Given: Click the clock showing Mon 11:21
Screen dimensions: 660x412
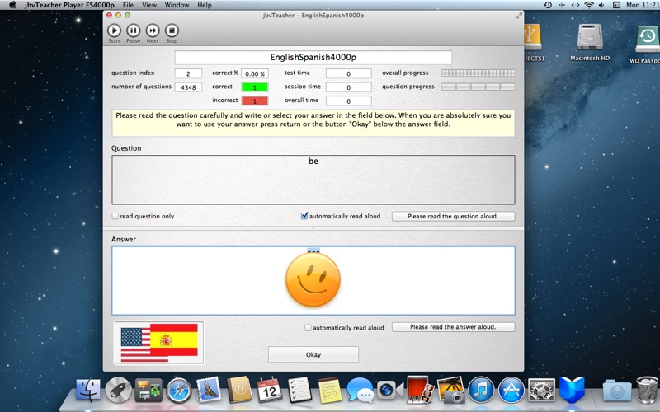Looking at the screenshot, I should pos(642,5).
